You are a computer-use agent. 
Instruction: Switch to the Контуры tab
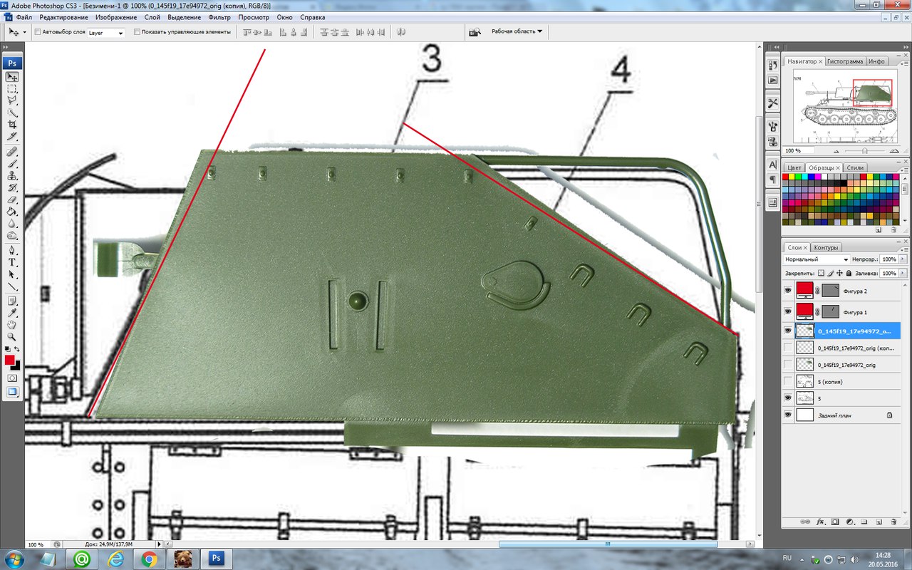point(826,248)
